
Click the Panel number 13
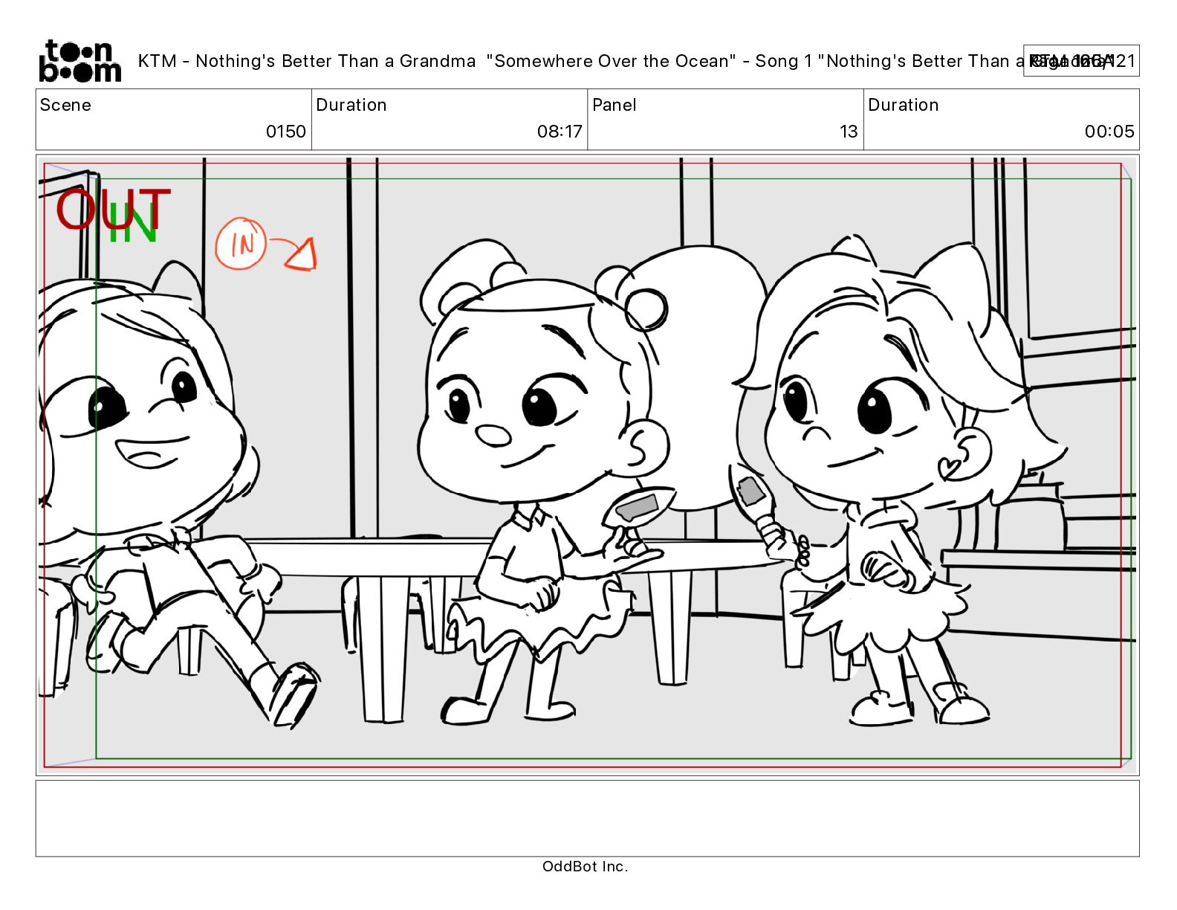coord(849,132)
